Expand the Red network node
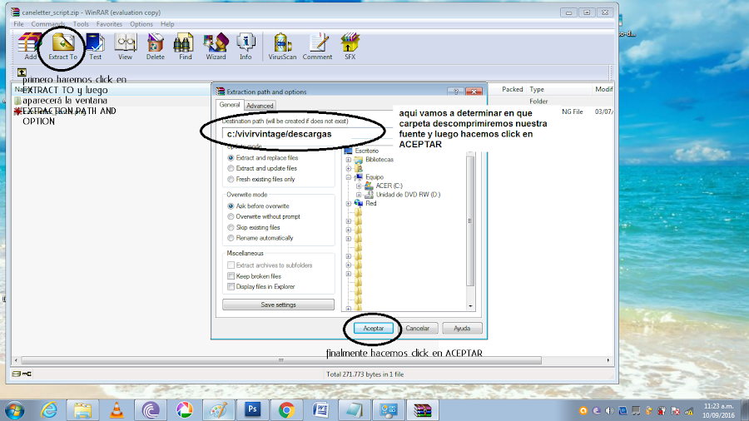The width and height of the screenshot is (749, 421). (x=349, y=204)
